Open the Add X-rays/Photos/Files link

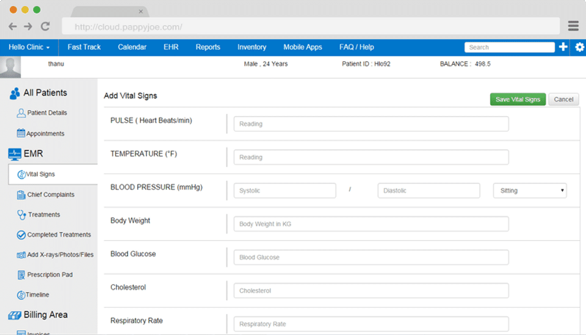coord(60,255)
